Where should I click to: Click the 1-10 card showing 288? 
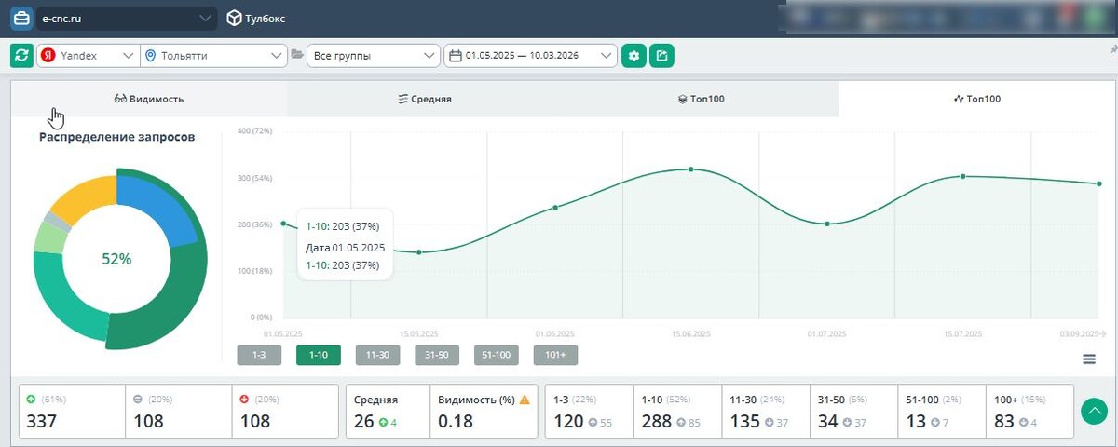(x=677, y=411)
